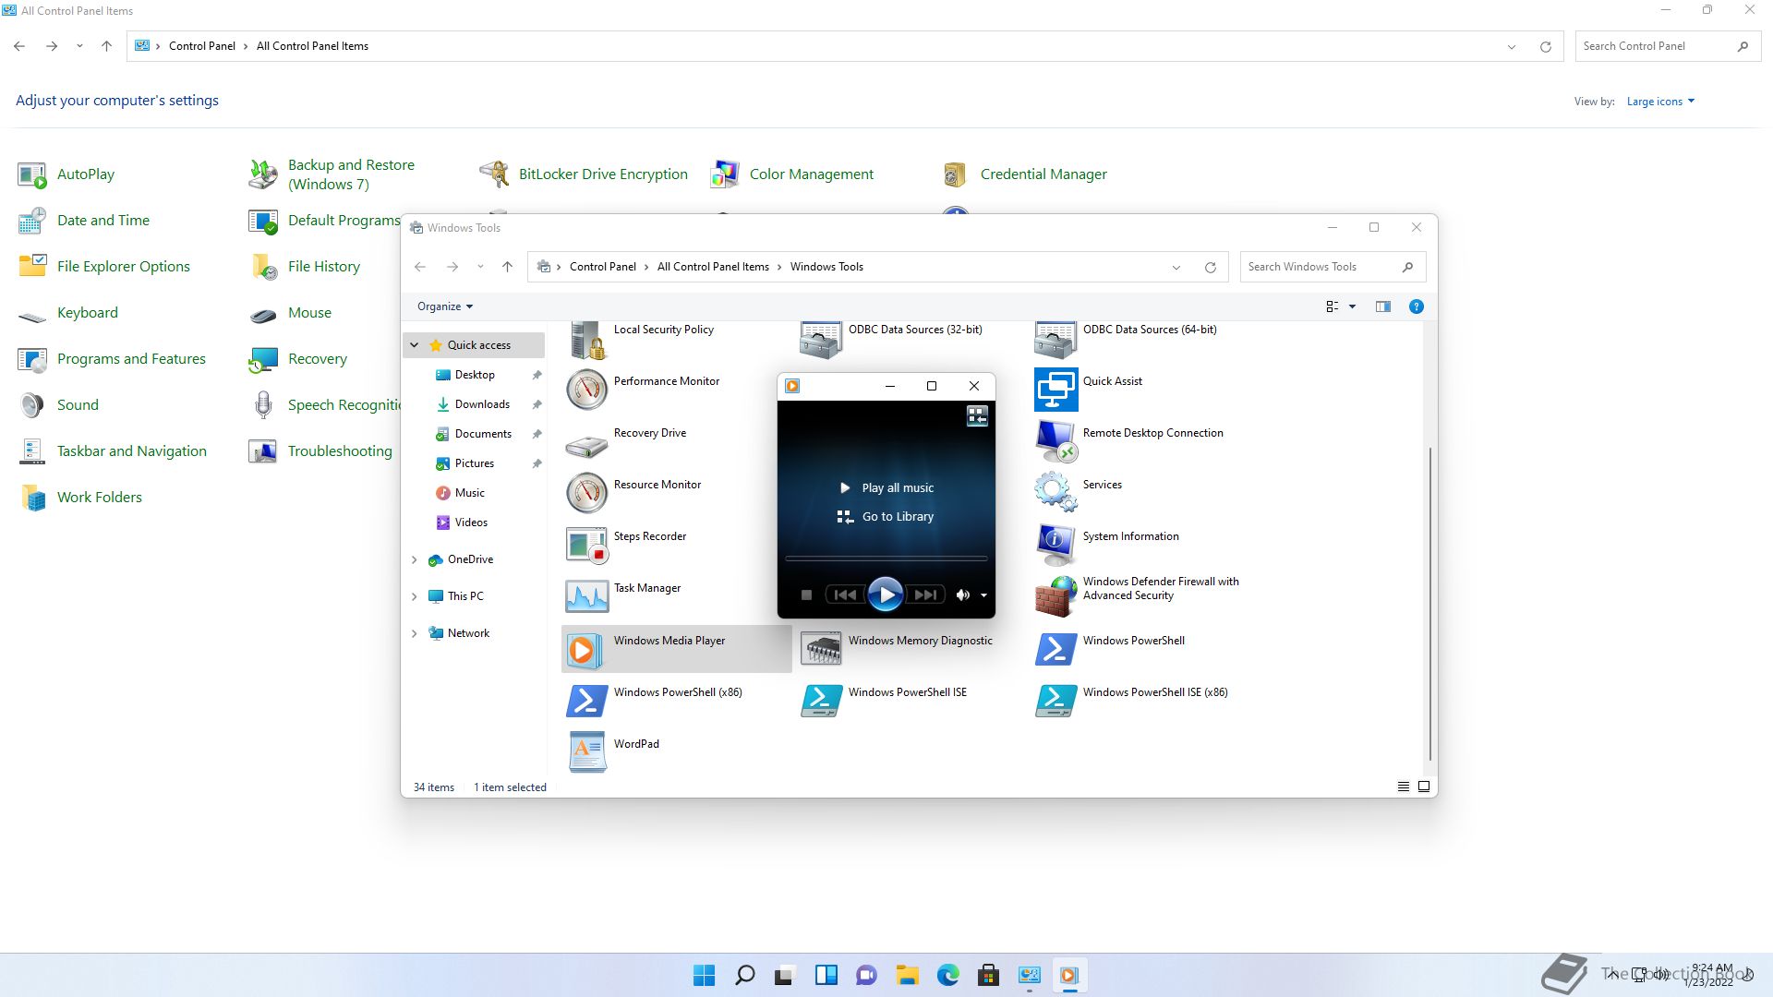This screenshot has height=997, width=1773.
Task: Skip to next track in media player
Action: 926,595
